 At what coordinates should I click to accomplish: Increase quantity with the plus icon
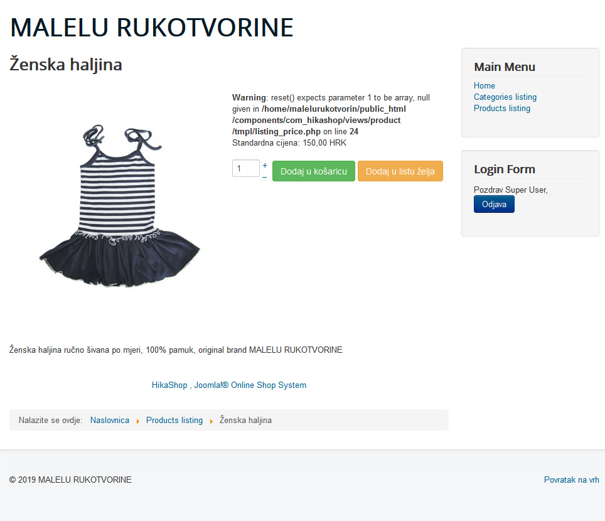tap(265, 165)
